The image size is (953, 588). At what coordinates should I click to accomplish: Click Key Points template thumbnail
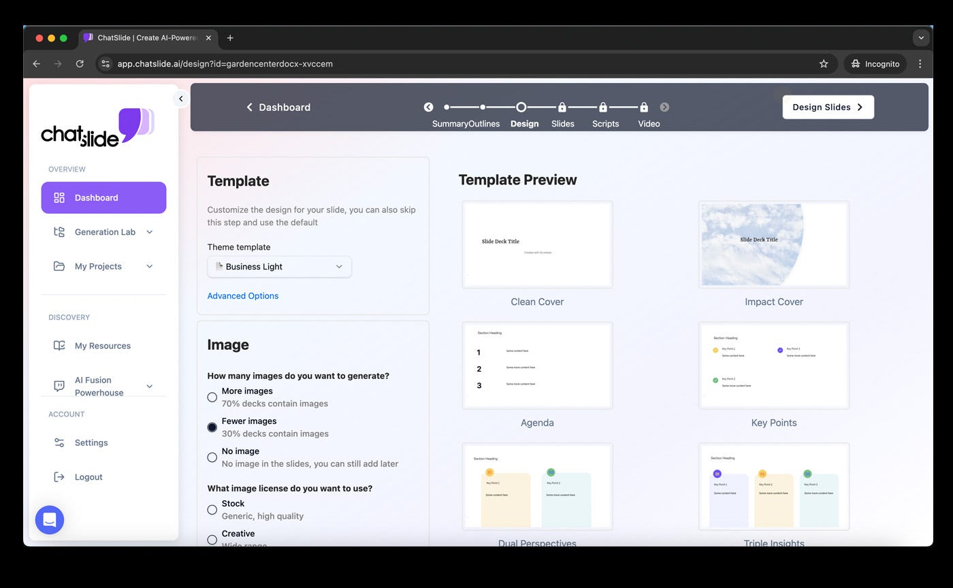pos(774,365)
